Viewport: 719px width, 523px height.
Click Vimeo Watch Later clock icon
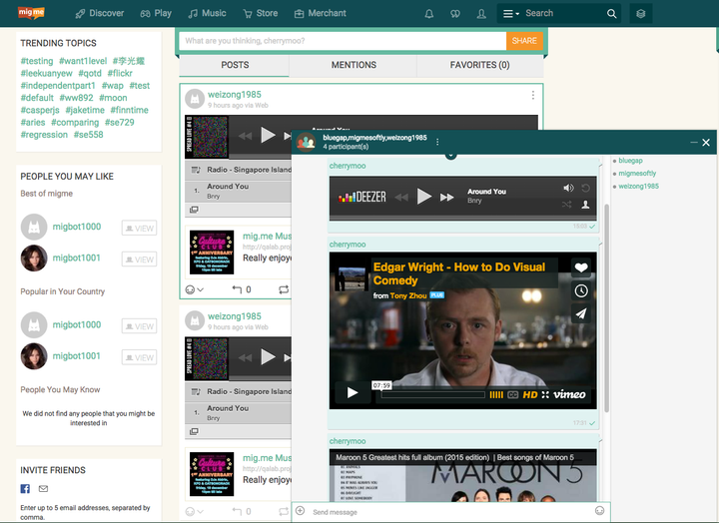pyautogui.click(x=581, y=290)
